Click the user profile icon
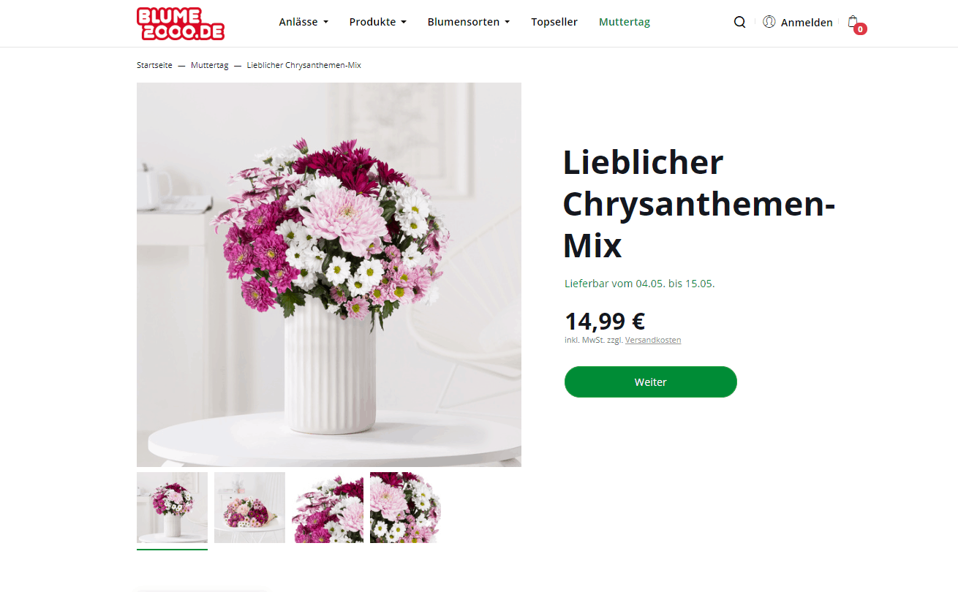 pos(769,22)
